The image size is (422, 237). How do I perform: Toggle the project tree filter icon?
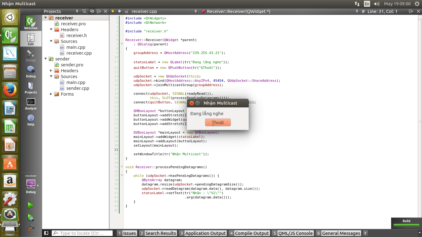tap(84, 11)
